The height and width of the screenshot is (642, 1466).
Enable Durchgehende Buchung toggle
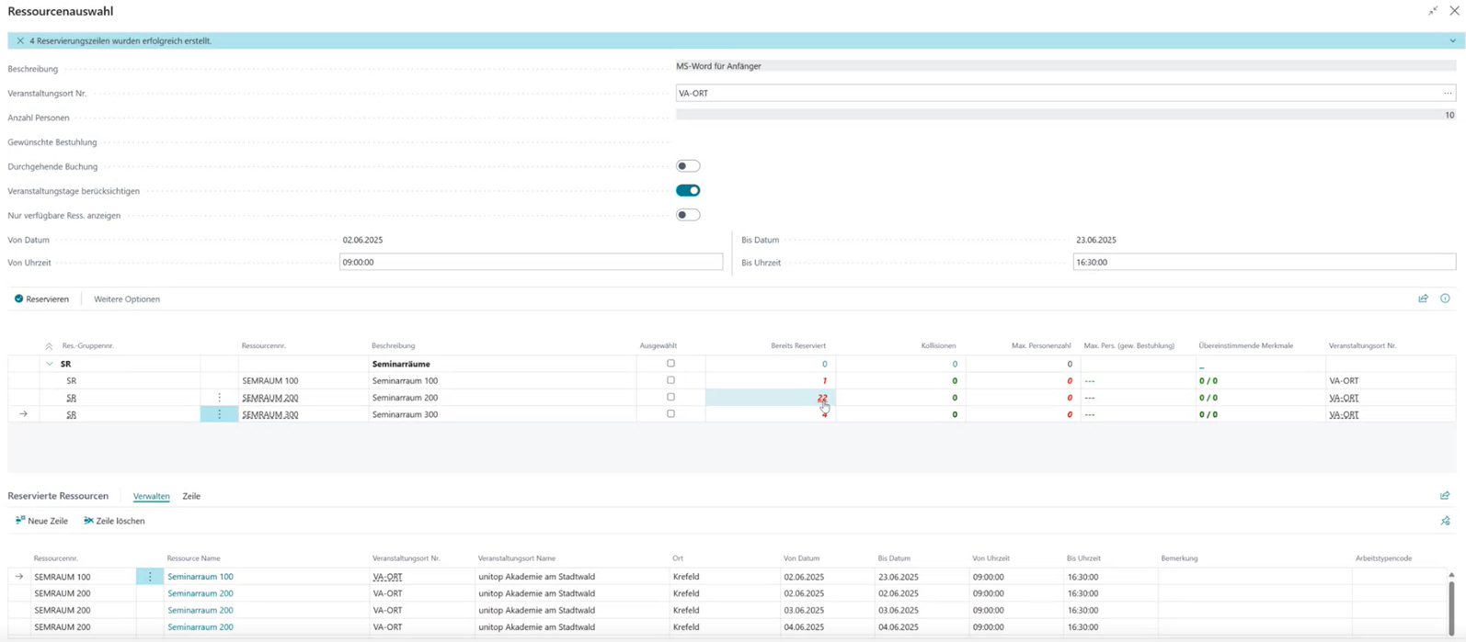(688, 166)
